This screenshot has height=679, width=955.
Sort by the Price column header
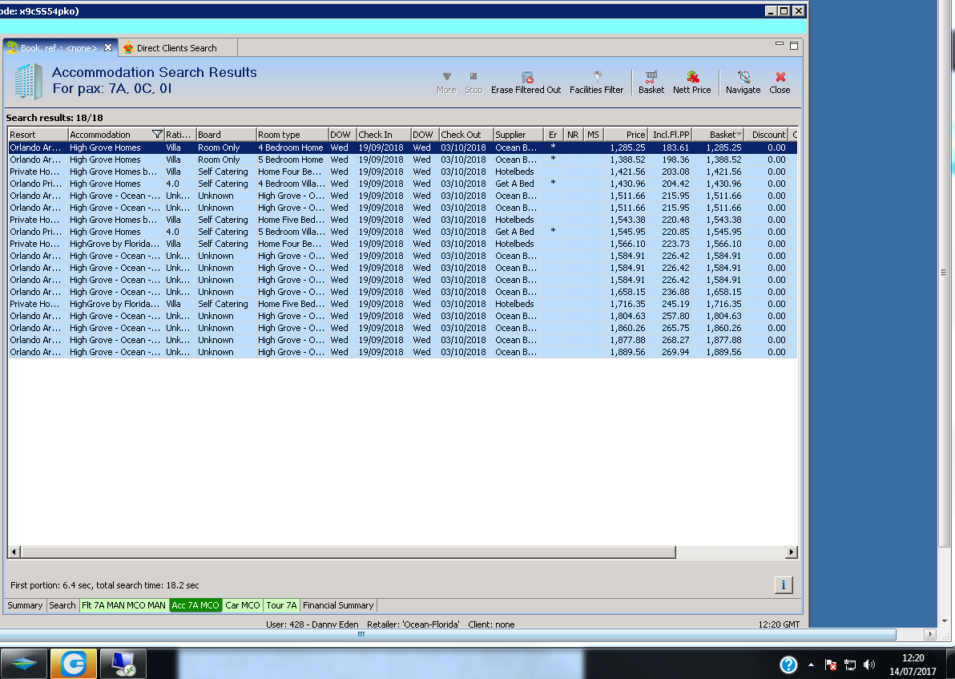(626, 134)
